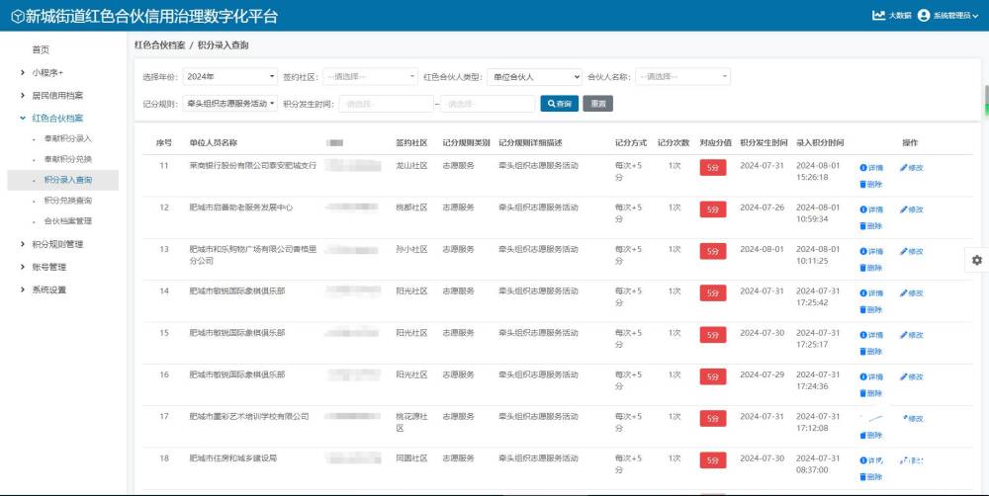
Task: Click 删除 trash icon for row 16
Action: (863, 393)
